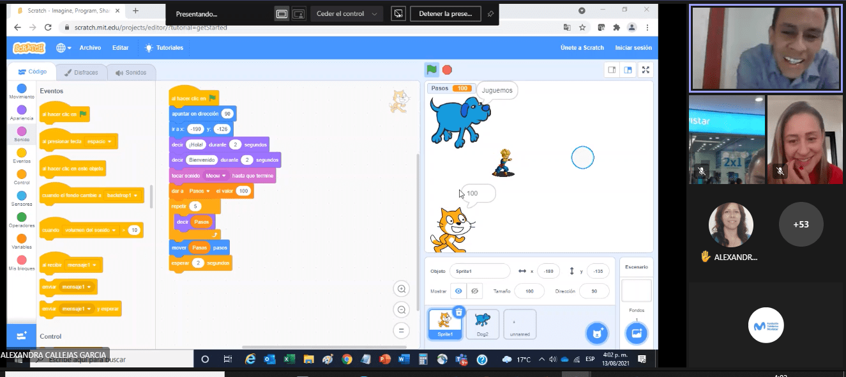Click the Tamaño size field
The height and width of the screenshot is (377, 846).
click(529, 291)
